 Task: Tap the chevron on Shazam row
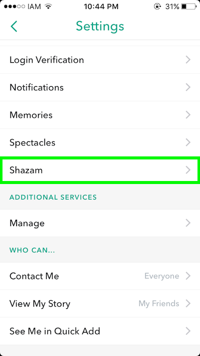pyautogui.click(x=188, y=170)
